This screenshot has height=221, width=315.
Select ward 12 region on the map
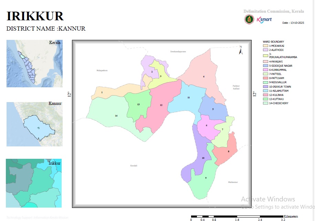(x=161, y=105)
